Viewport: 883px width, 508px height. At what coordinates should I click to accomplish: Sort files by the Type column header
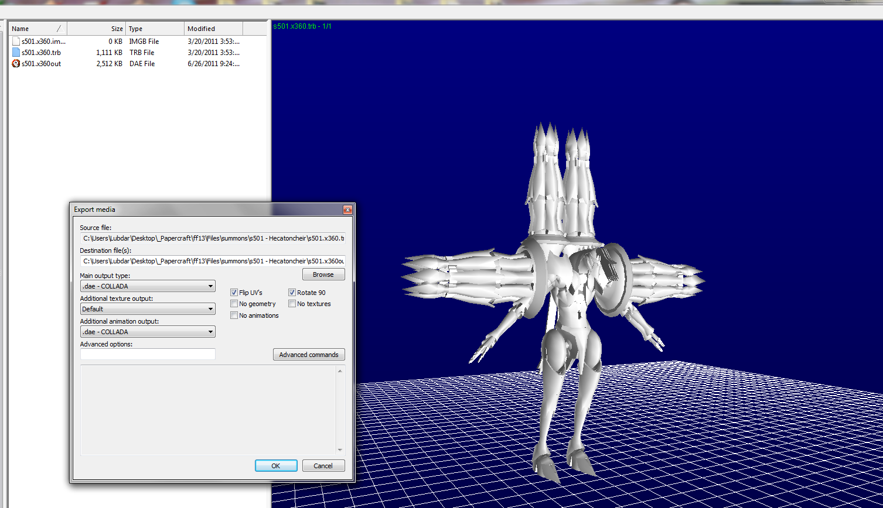pos(155,29)
